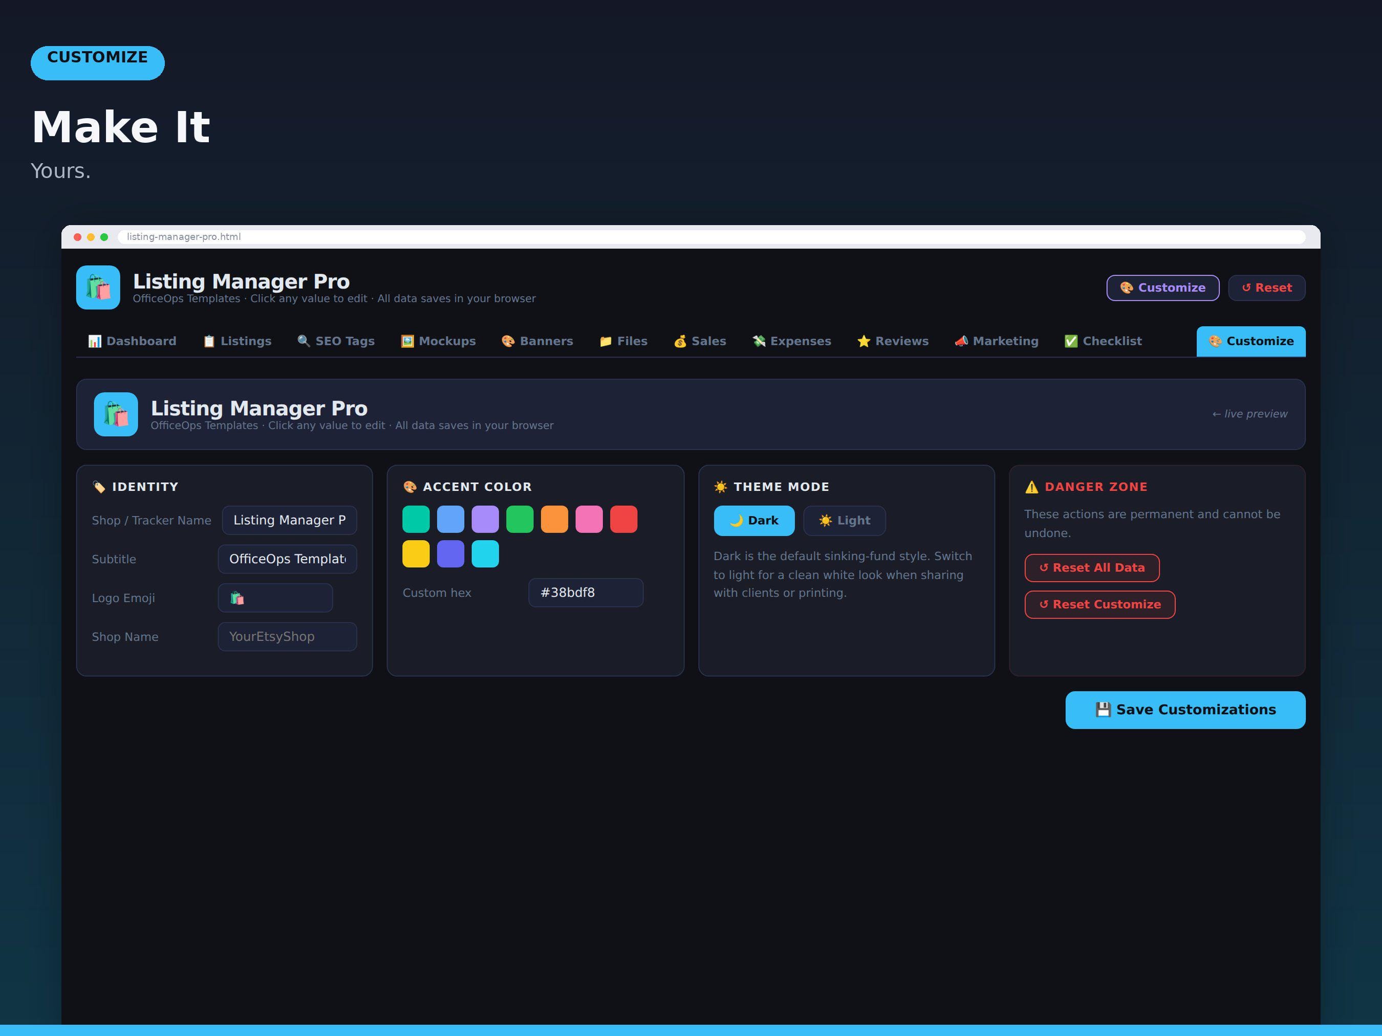Go to the Mockups tab
The width and height of the screenshot is (1382, 1036).
coord(438,341)
